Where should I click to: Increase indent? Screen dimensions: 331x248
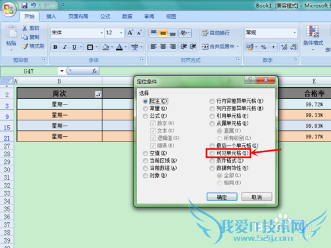tap(193, 47)
